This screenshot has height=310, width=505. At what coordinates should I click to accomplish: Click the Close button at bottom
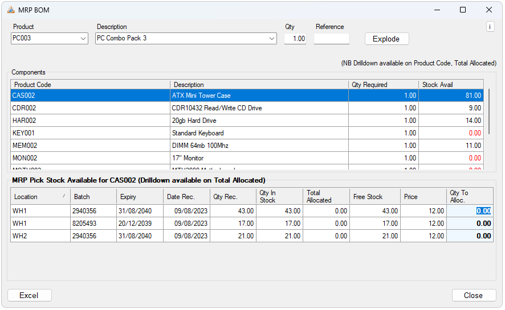473,295
